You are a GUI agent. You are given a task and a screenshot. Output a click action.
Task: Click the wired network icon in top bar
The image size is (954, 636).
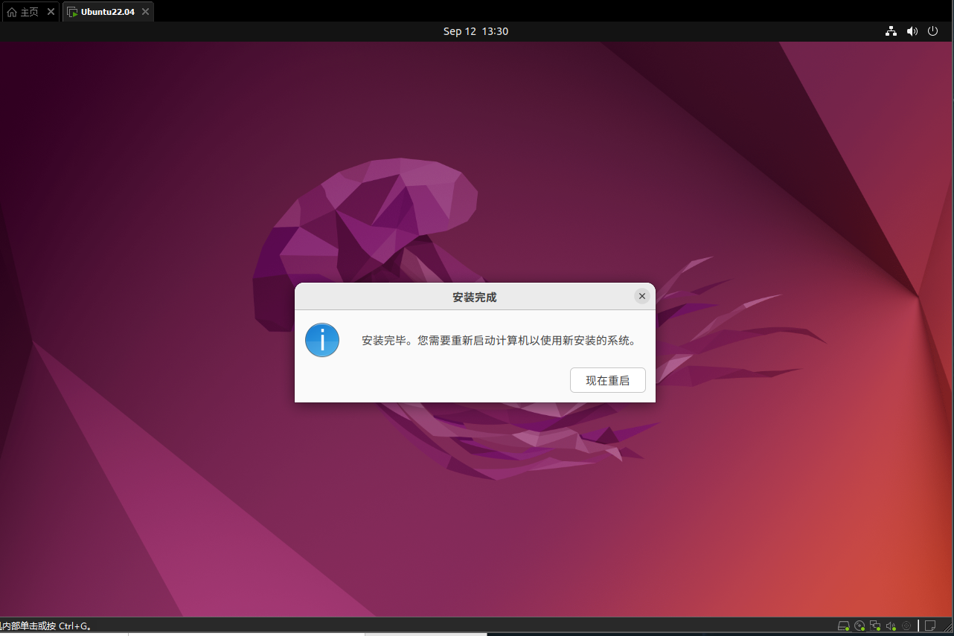(891, 31)
